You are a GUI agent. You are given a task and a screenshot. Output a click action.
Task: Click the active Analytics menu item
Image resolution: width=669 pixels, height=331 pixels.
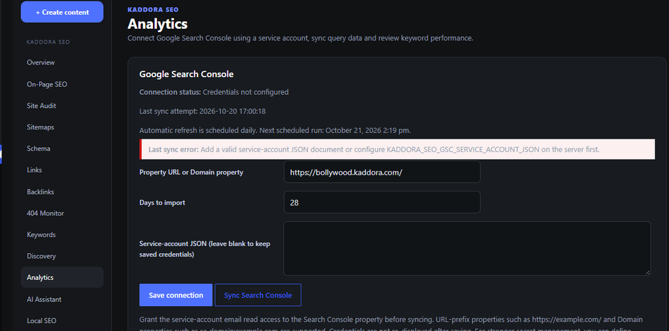click(x=62, y=277)
